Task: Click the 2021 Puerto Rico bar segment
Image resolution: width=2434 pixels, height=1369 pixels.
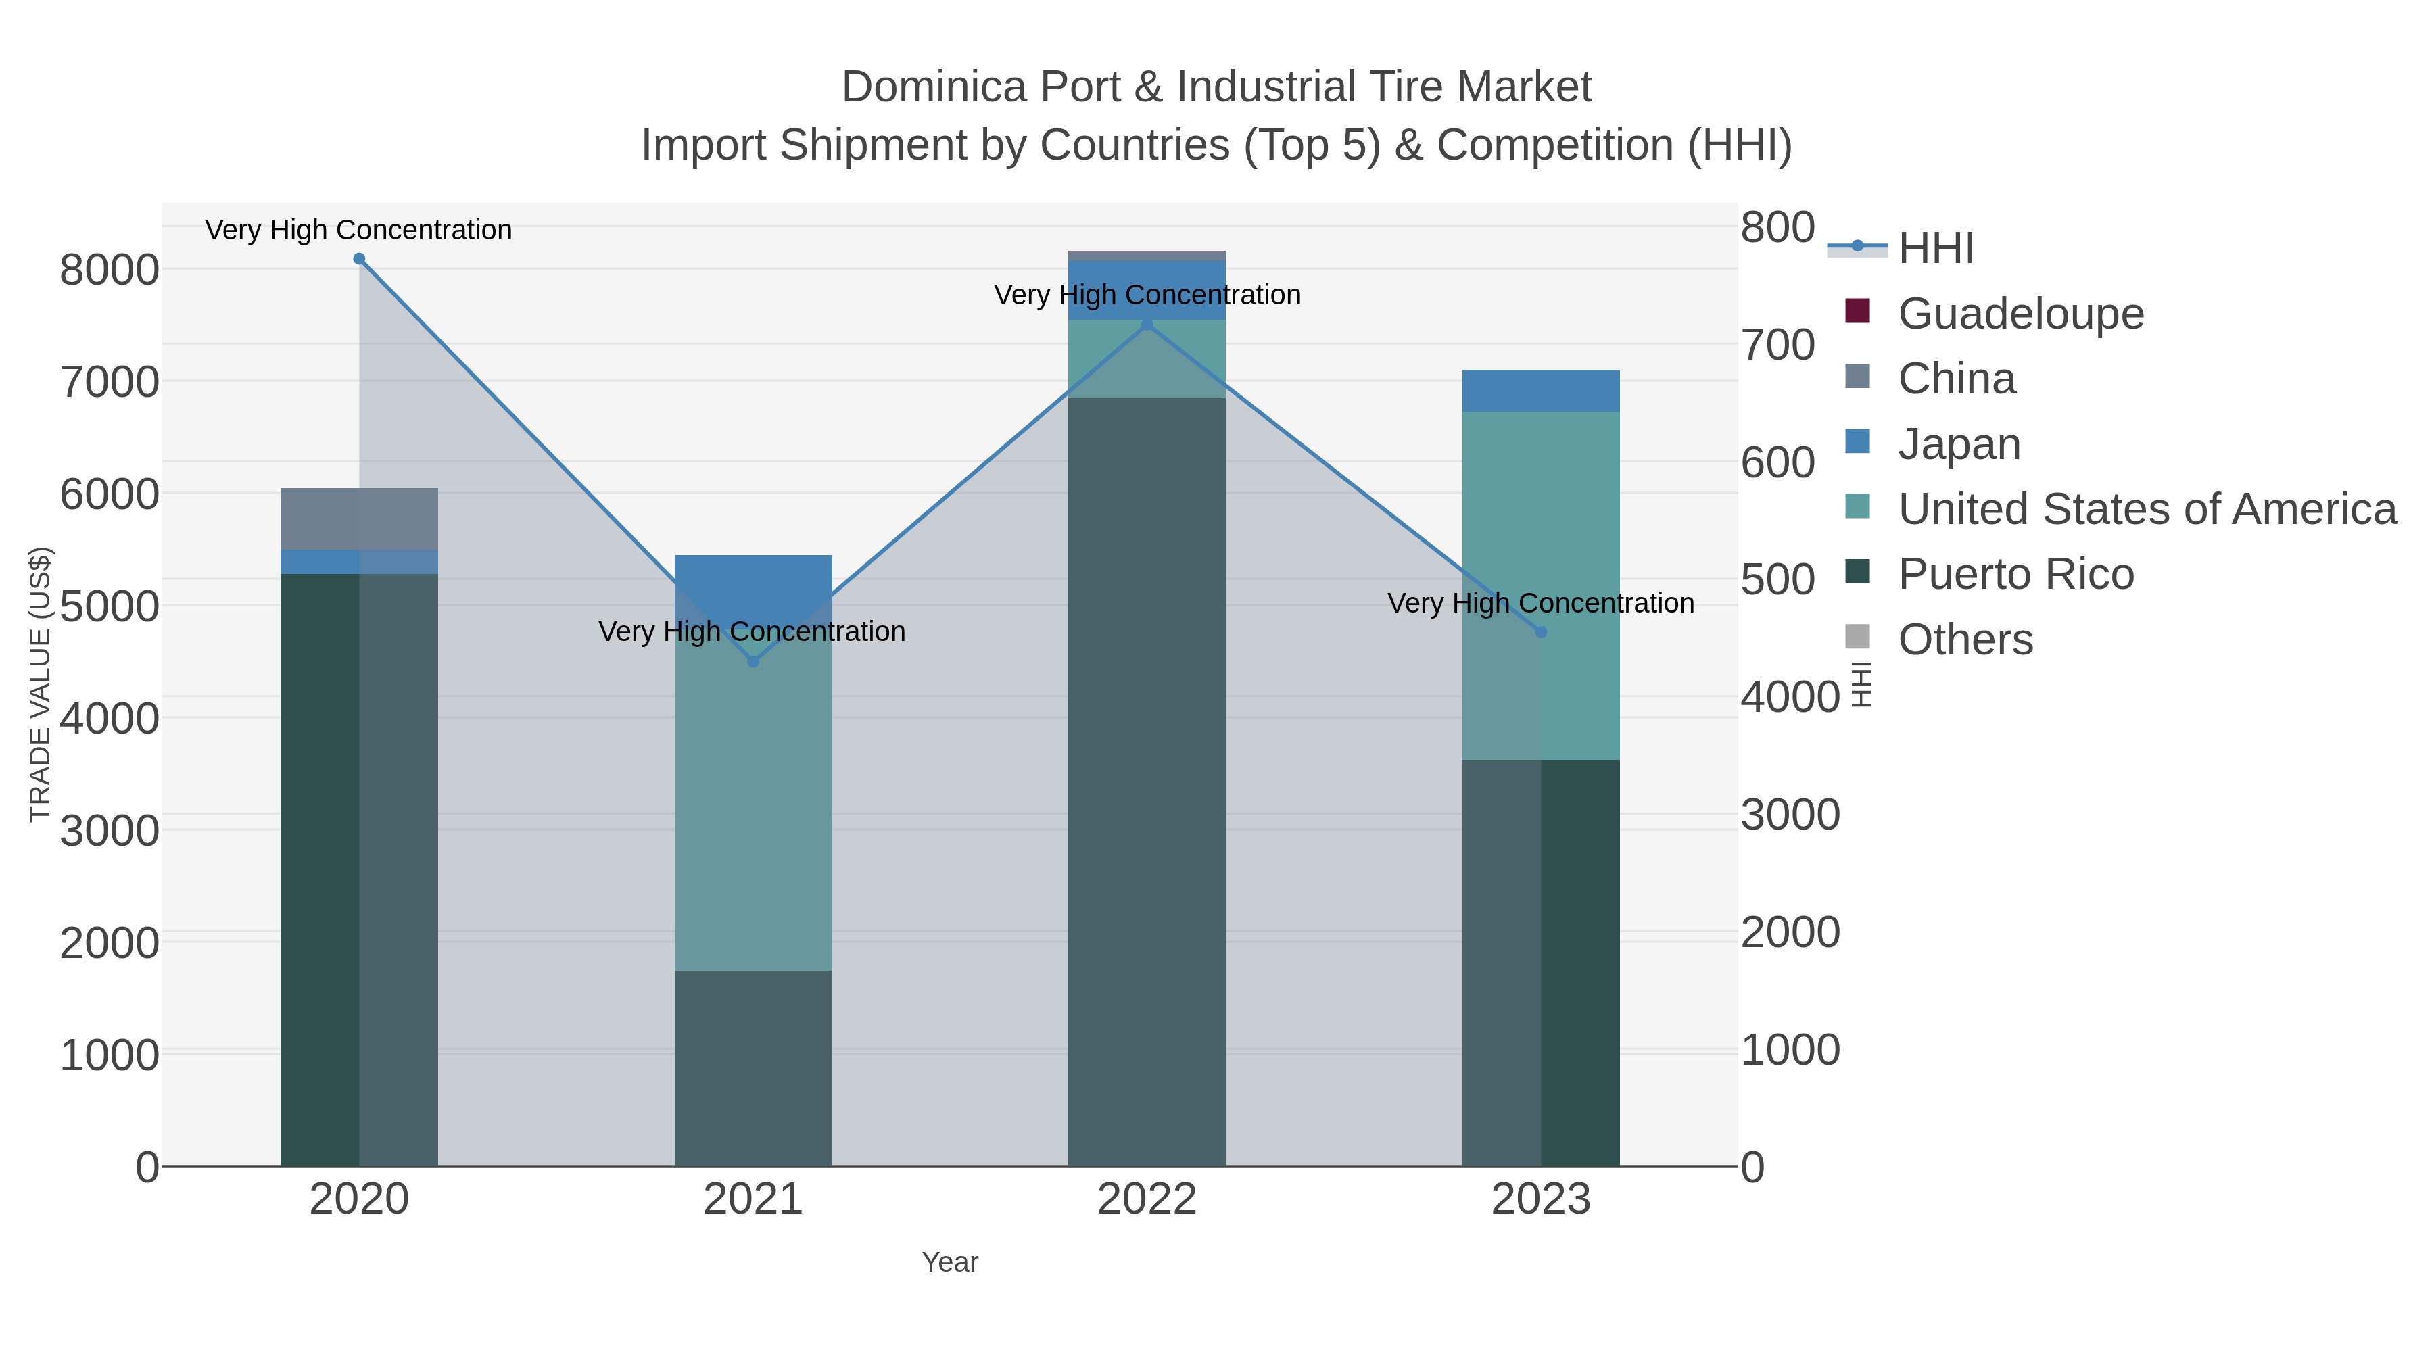Action: 753,1069
